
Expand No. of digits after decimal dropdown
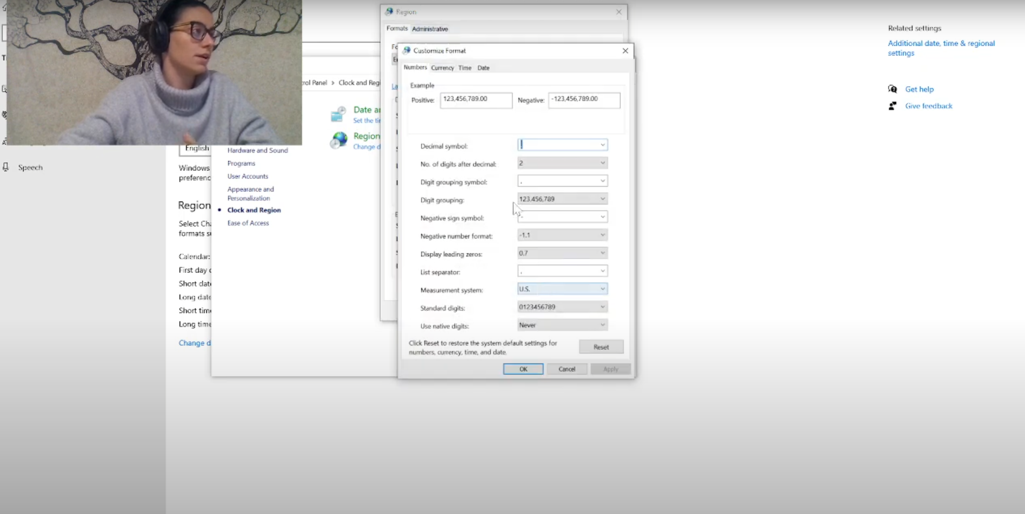pos(562,163)
